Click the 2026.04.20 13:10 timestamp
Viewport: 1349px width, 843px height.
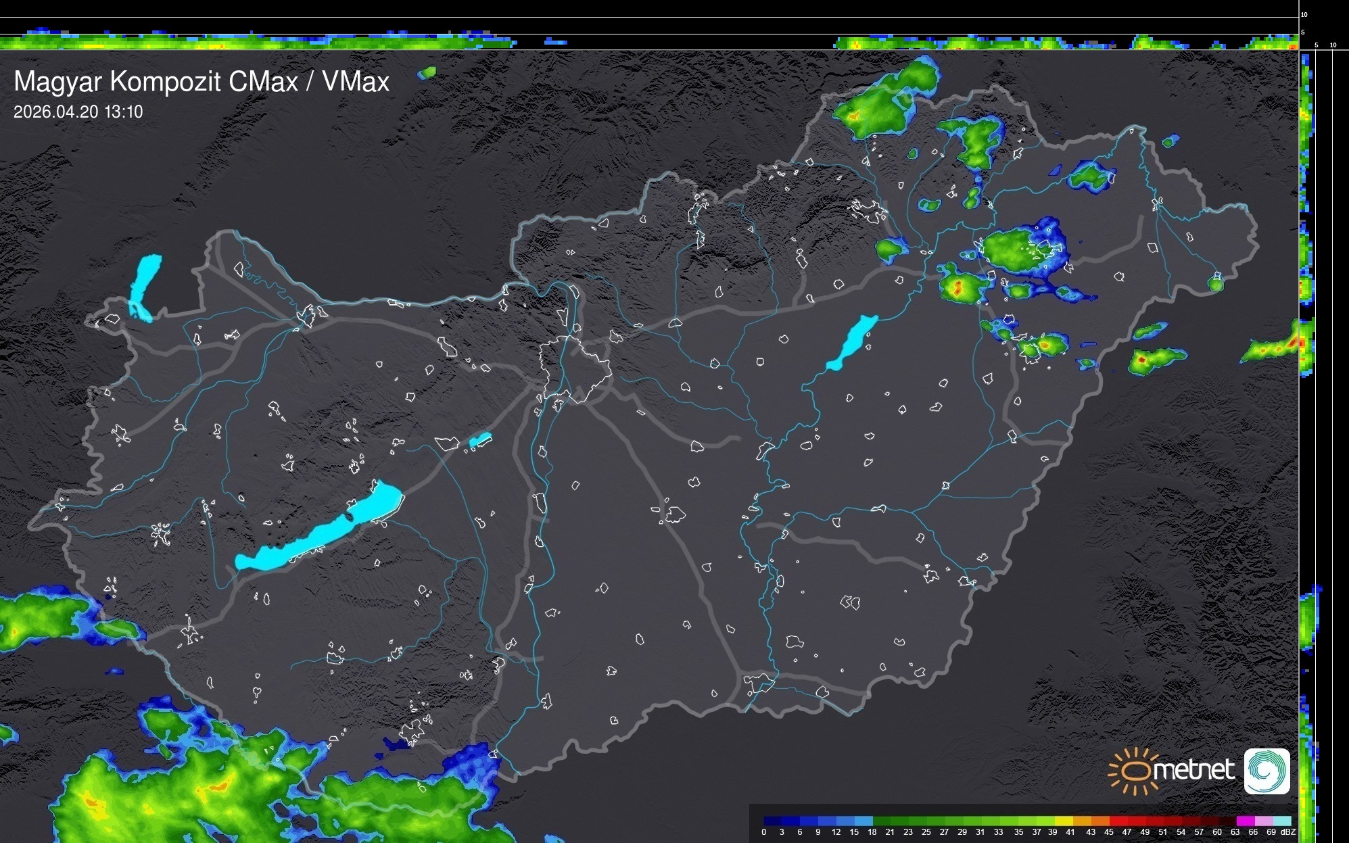[78, 112]
